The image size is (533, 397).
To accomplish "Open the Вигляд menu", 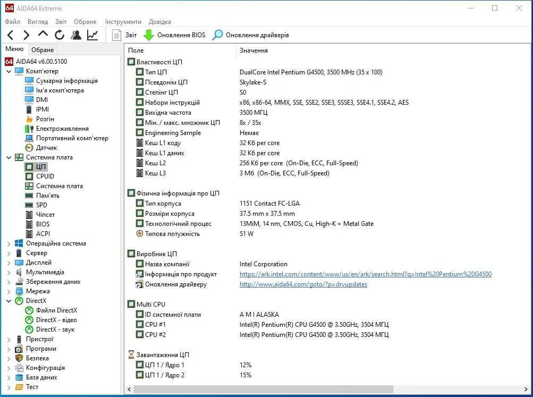I will pyautogui.click(x=38, y=22).
